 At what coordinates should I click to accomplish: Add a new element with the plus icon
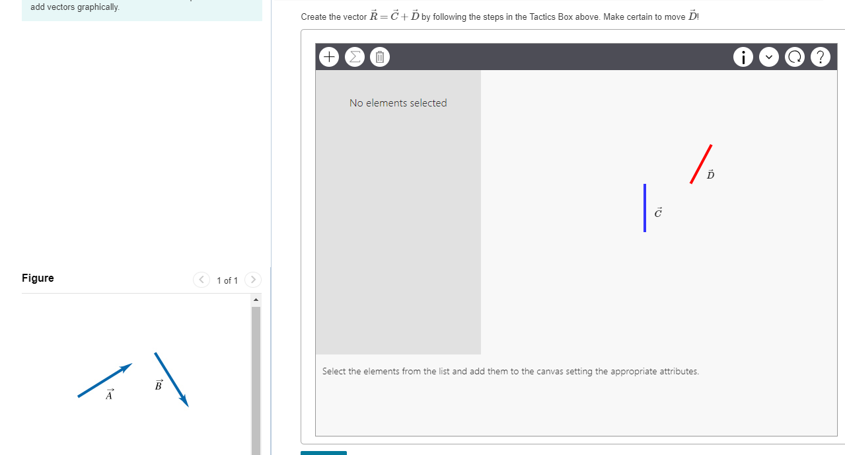click(x=328, y=57)
